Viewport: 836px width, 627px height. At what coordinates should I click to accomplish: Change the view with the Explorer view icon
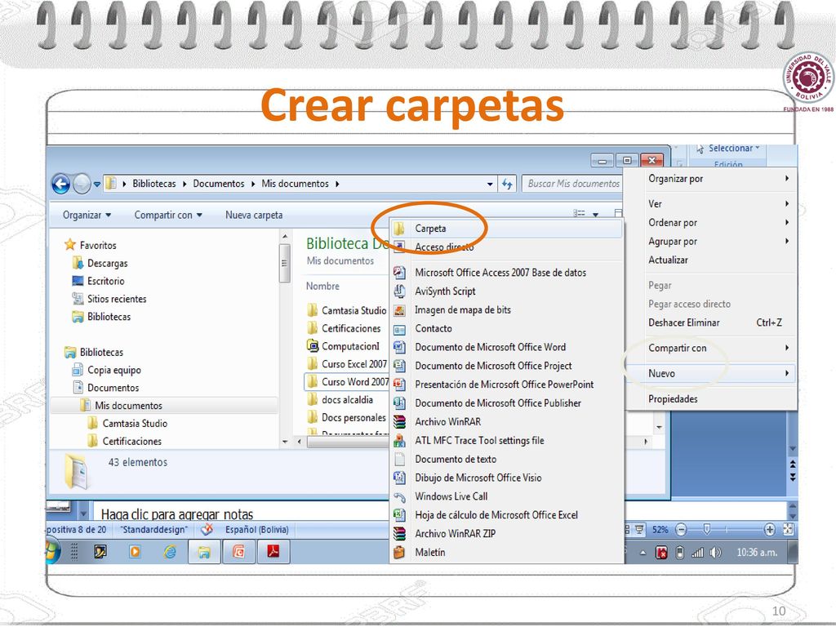coord(580,214)
